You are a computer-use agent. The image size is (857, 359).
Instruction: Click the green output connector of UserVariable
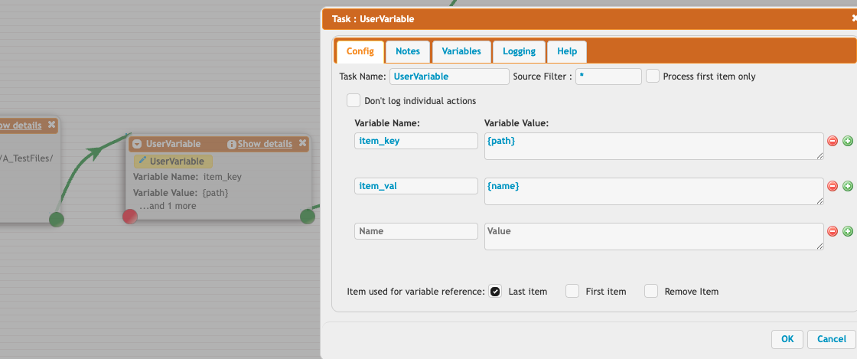tap(308, 217)
